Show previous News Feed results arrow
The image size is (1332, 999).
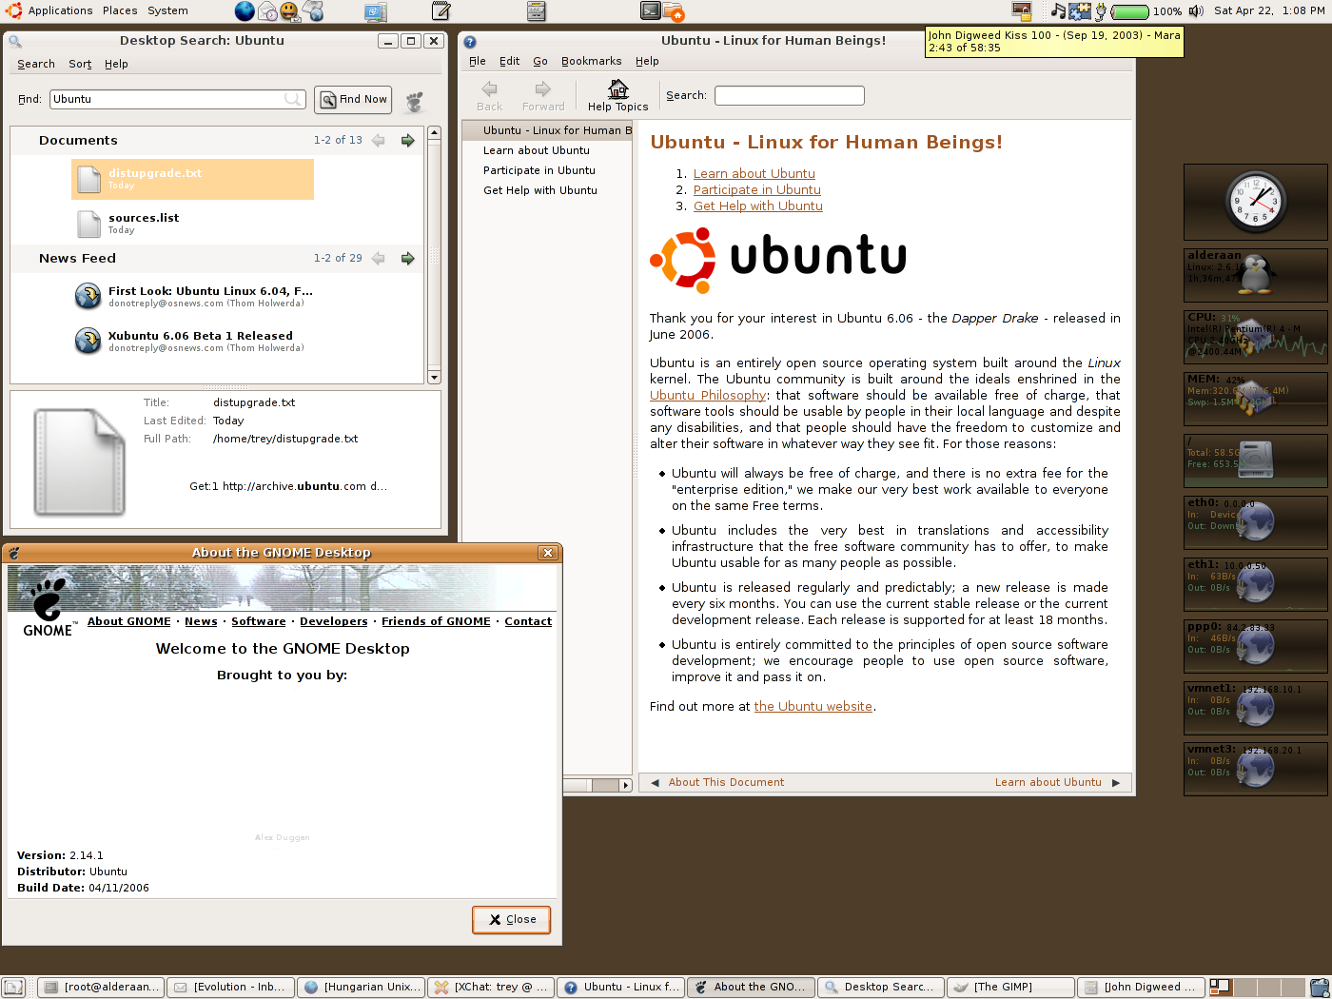(x=379, y=259)
